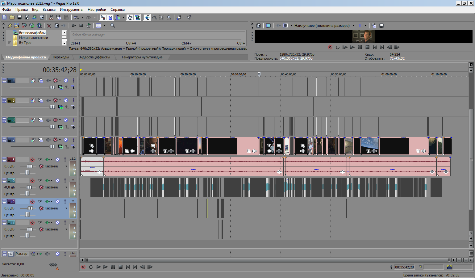Click the Search magnifier in media panel
Image resolution: width=475 pixels, height=278 pixels.
(113, 26)
